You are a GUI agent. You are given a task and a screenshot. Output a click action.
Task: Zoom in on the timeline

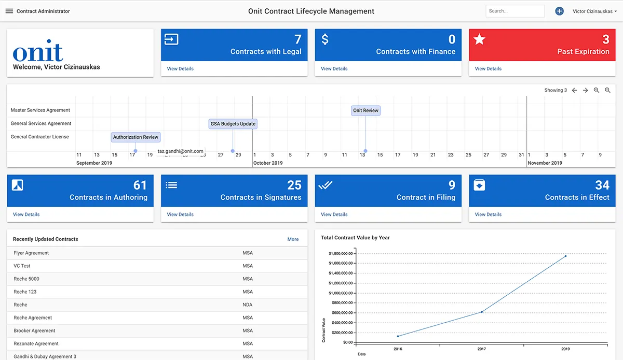click(597, 91)
